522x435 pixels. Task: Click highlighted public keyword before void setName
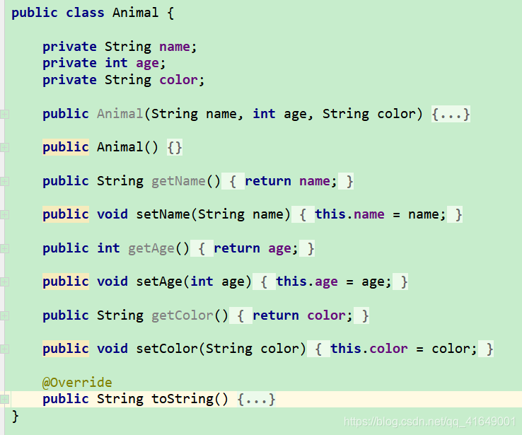pyautogui.click(x=66, y=214)
